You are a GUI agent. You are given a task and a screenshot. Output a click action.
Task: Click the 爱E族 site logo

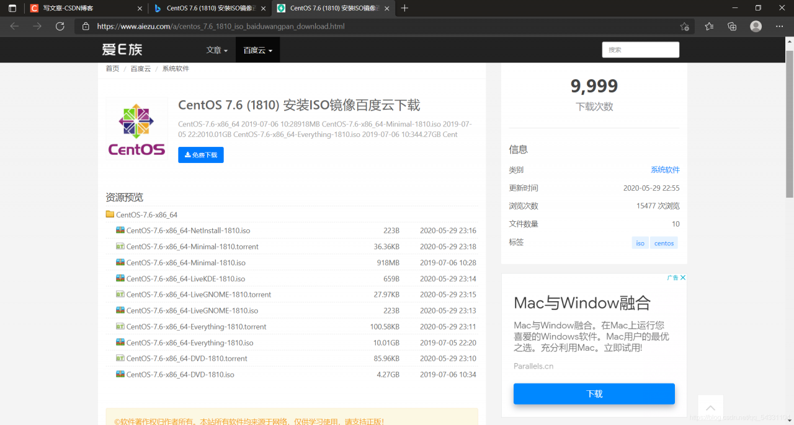click(x=122, y=50)
